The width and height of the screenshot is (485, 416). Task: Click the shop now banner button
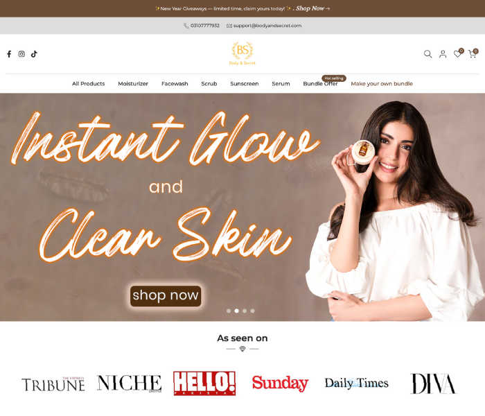166,296
